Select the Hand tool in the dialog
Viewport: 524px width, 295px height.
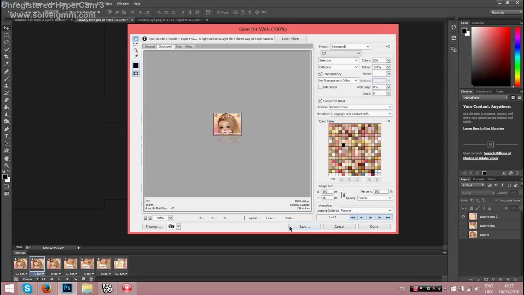(136, 39)
